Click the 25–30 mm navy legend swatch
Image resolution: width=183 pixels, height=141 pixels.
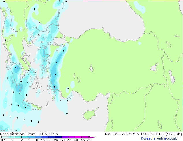click(58, 137)
